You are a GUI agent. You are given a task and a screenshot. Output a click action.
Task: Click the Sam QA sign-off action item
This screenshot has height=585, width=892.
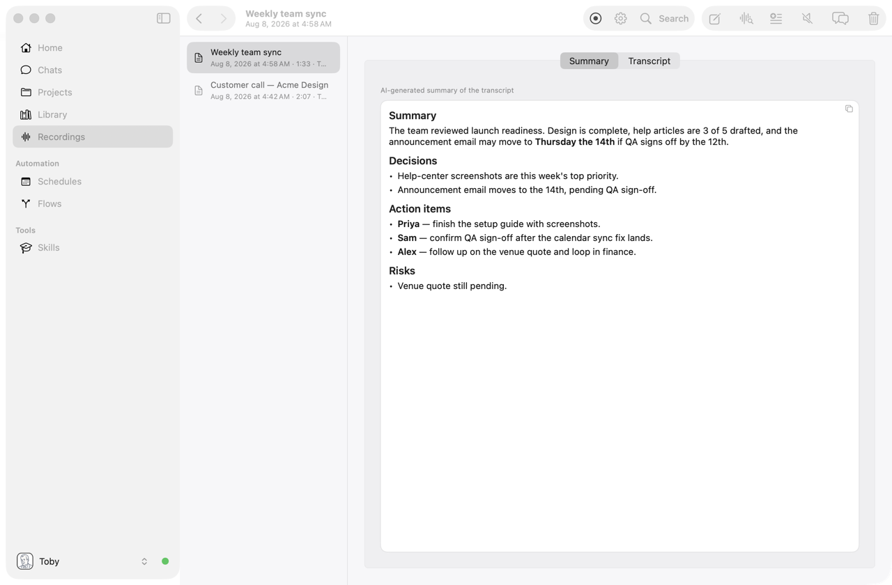[x=525, y=238]
